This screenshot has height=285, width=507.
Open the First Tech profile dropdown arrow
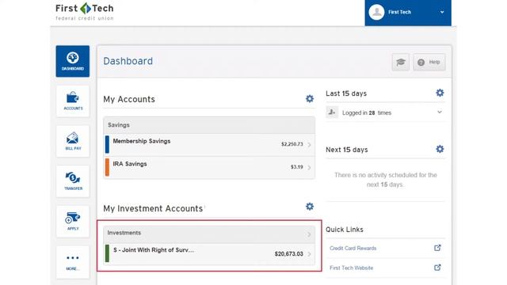[x=442, y=13]
